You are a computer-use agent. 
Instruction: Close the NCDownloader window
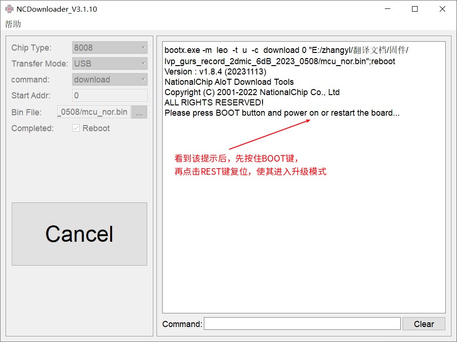click(x=442, y=9)
